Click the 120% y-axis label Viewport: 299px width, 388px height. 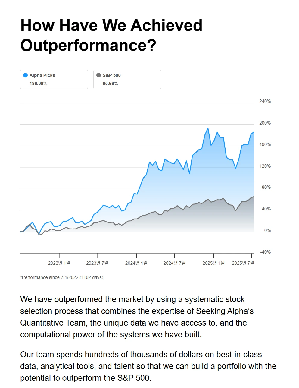265,166
